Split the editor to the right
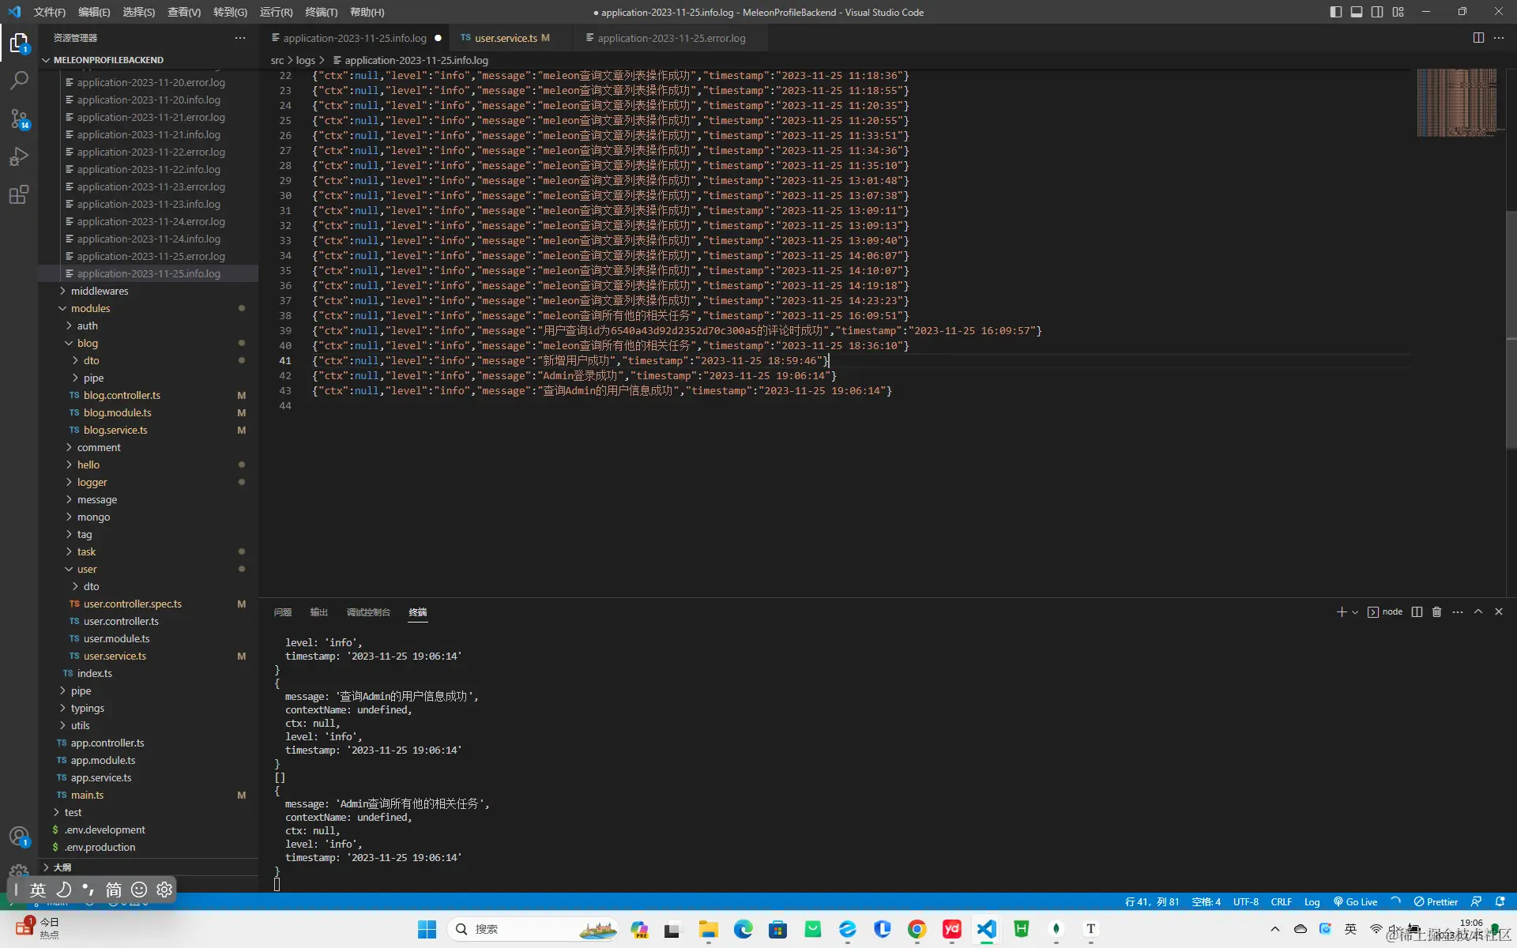The height and width of the screenshot is (948, 1517). tap(1478, 38)
